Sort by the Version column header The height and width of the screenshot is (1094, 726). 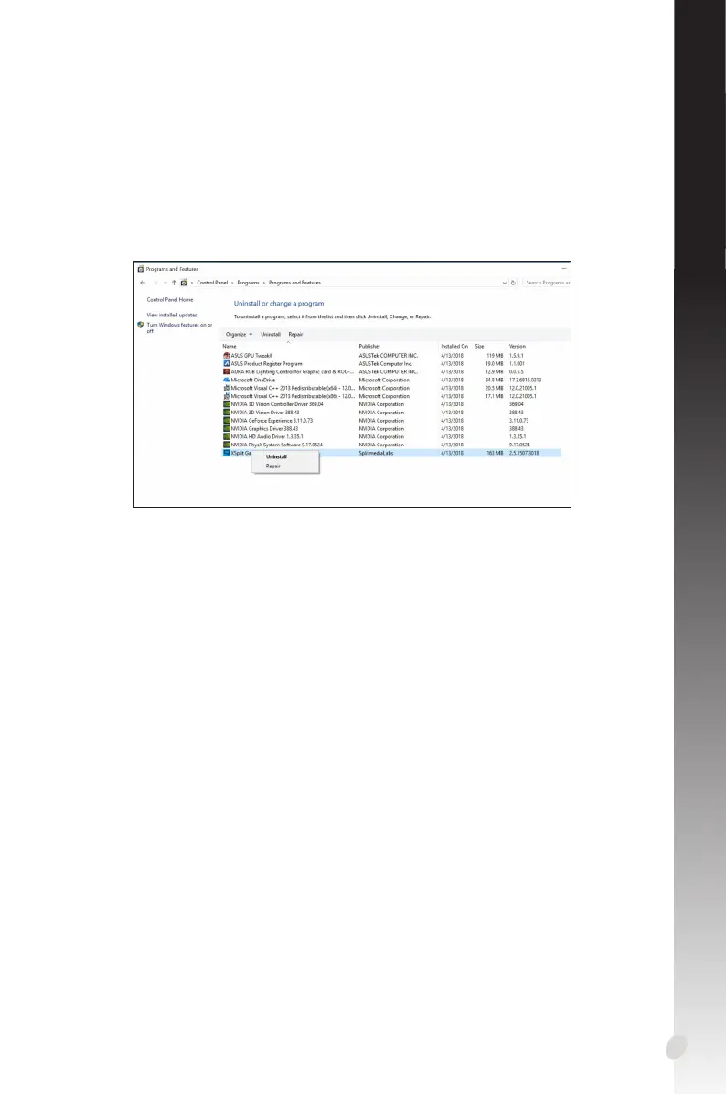518,346
